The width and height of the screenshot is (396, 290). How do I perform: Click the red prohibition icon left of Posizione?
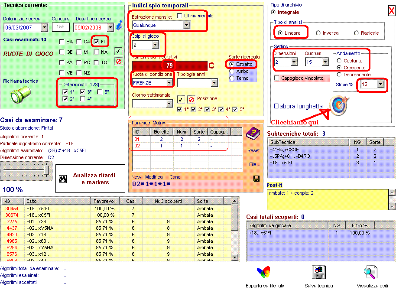[192, 100]
